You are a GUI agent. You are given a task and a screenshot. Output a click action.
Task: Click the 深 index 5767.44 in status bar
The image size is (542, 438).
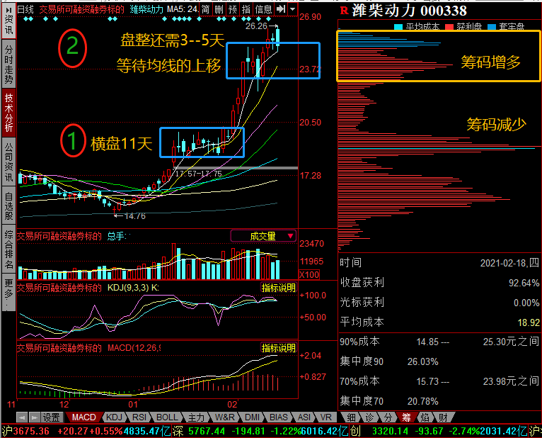207,431
